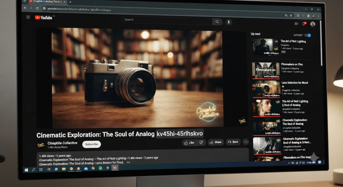Image resolution: width=343 pixels, height=187 pixels.
Task: Open Chrome side panel icon
Action: (308, 16)
